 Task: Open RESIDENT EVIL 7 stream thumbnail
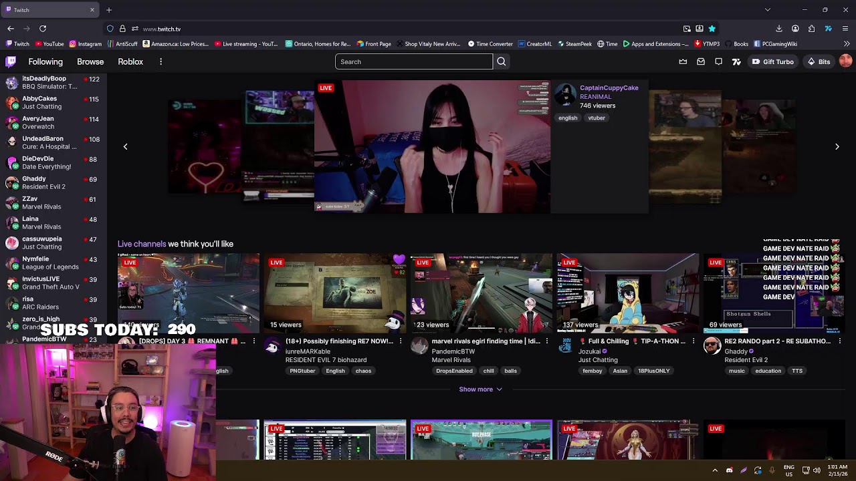(x=335, y=293)
